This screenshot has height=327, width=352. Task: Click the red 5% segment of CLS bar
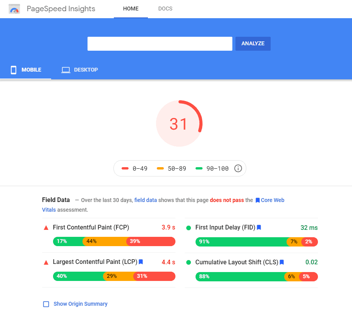309,277
